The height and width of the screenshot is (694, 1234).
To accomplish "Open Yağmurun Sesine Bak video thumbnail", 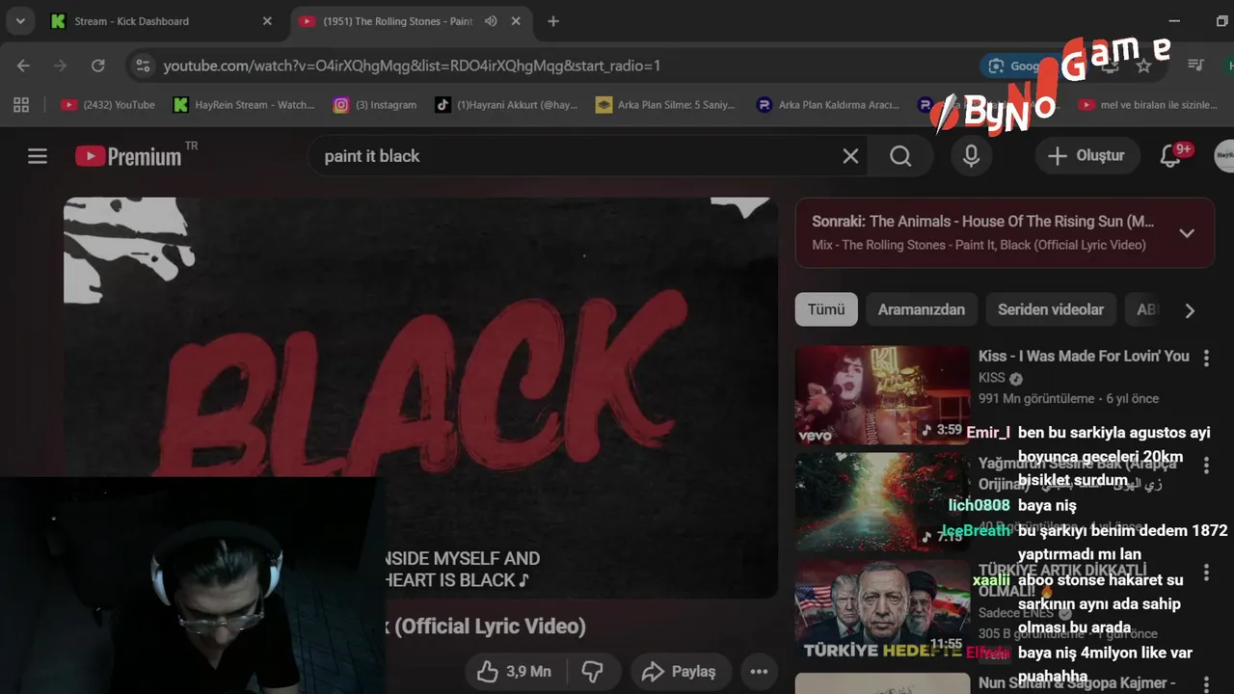I will coord(882,502).
